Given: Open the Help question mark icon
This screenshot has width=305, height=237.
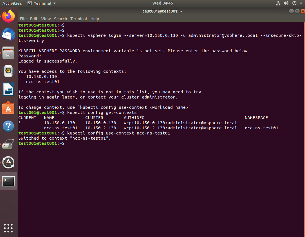Looking at the screenshot, I should tap(8, 126).
